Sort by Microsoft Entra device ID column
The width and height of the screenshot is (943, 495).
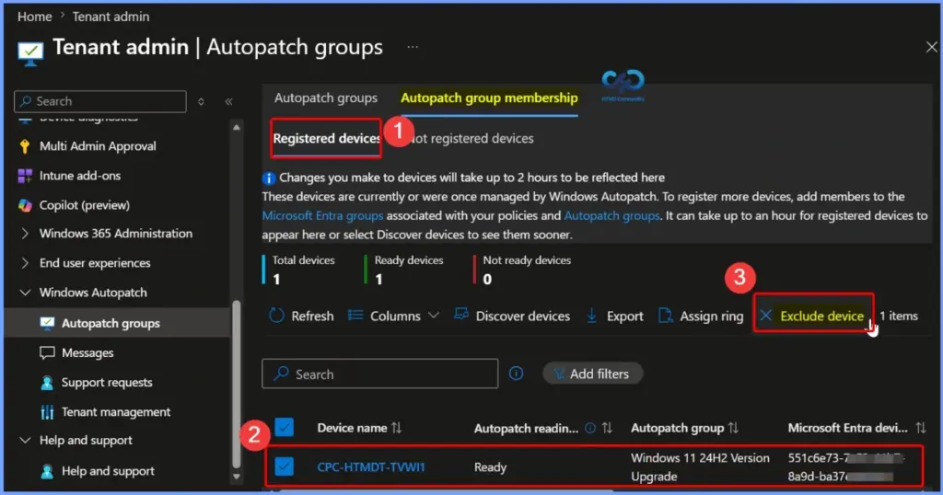(856, 428)
